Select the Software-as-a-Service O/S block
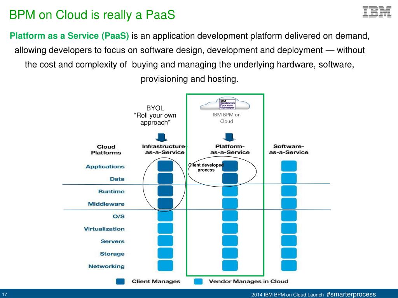 pos(289,216)
